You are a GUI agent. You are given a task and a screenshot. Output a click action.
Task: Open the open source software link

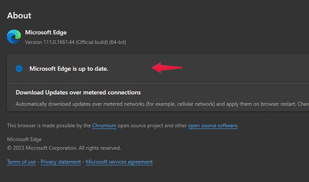click(x=213, y=126)
